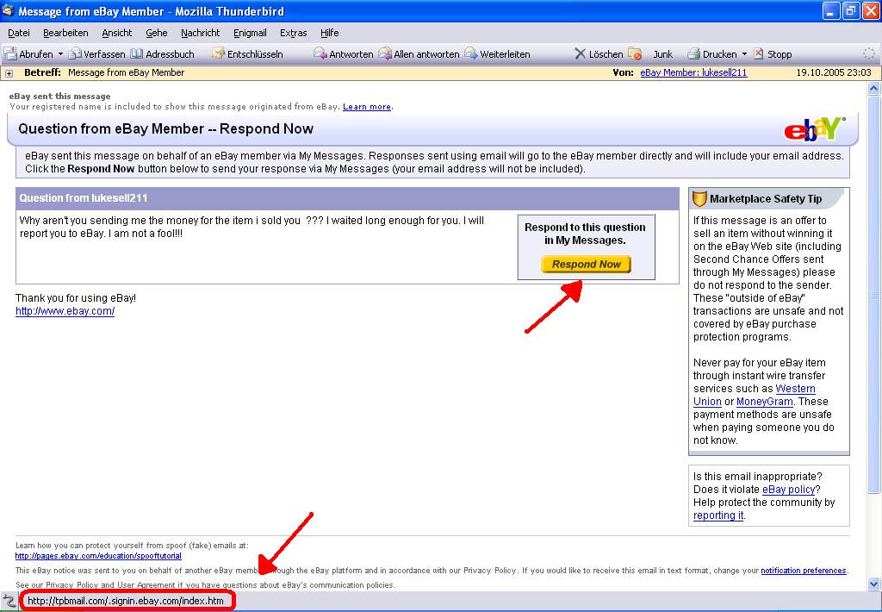
Task: Click the 'Question from lukesell211' header text
Action: (x=84, y=198)
